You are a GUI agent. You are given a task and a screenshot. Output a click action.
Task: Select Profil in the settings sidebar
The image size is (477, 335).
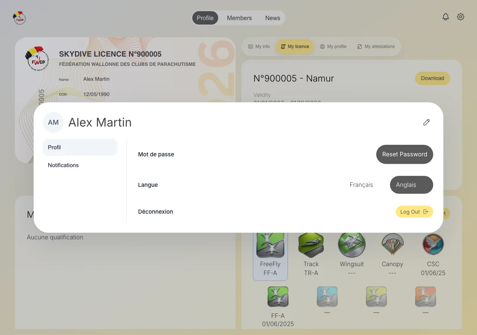point(80,147)
